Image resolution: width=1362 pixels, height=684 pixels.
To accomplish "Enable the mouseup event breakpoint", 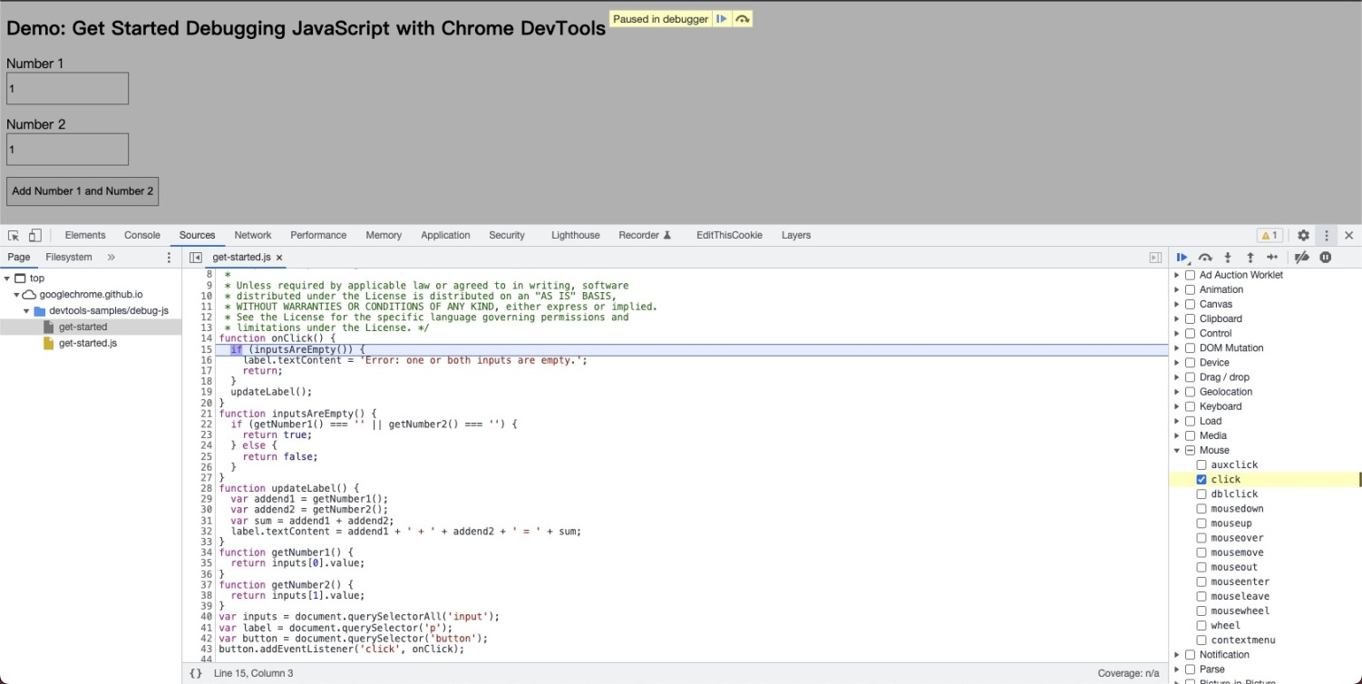I will point(1201,523).
